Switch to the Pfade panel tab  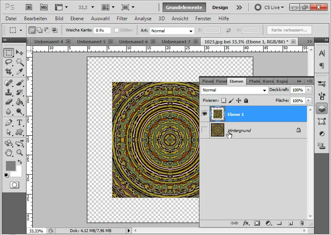[254, 81]
